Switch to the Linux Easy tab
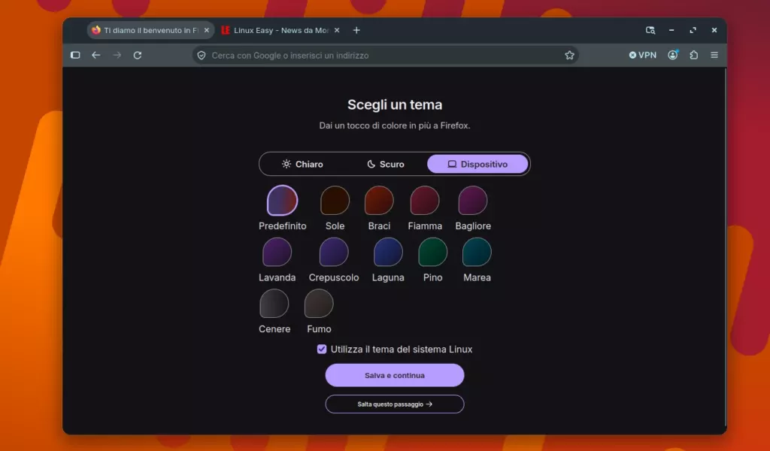Image resolution: width=770 pixels, height=451 pixels. (280, 30)
